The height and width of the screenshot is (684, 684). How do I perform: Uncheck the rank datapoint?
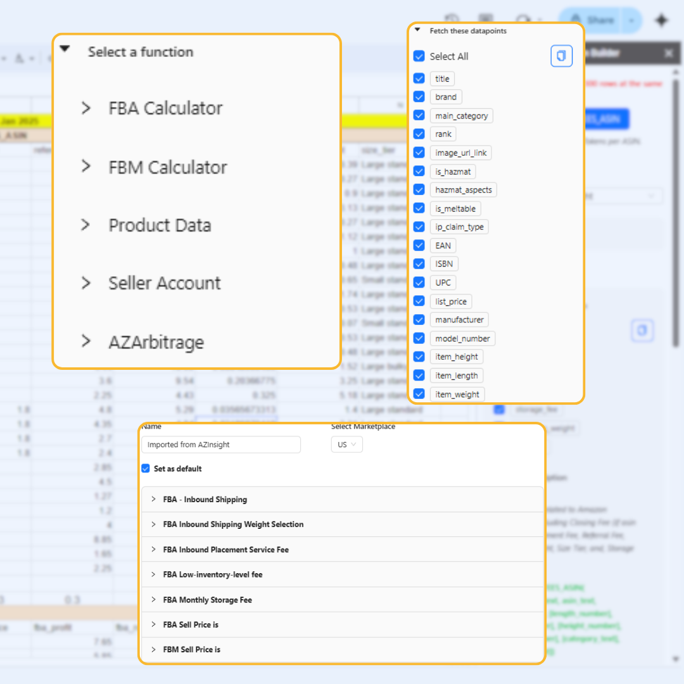419,134
